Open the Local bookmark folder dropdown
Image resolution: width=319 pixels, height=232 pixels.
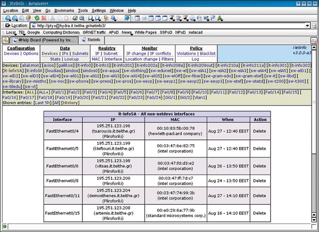coord(11,32)
